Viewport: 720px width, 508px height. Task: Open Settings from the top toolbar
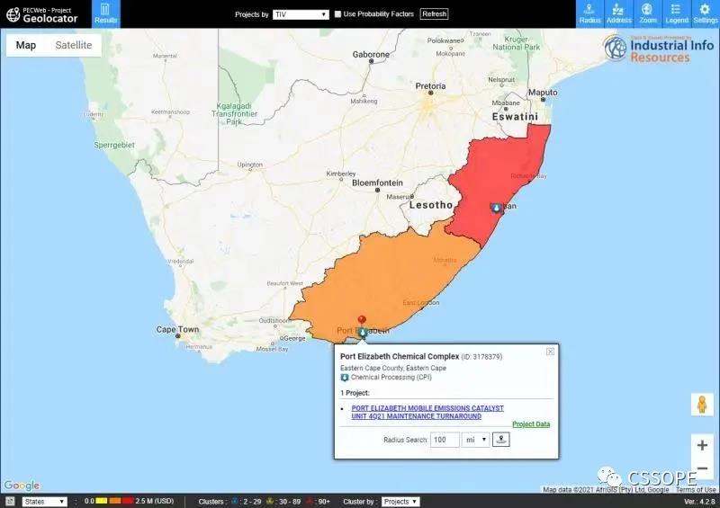705,13
